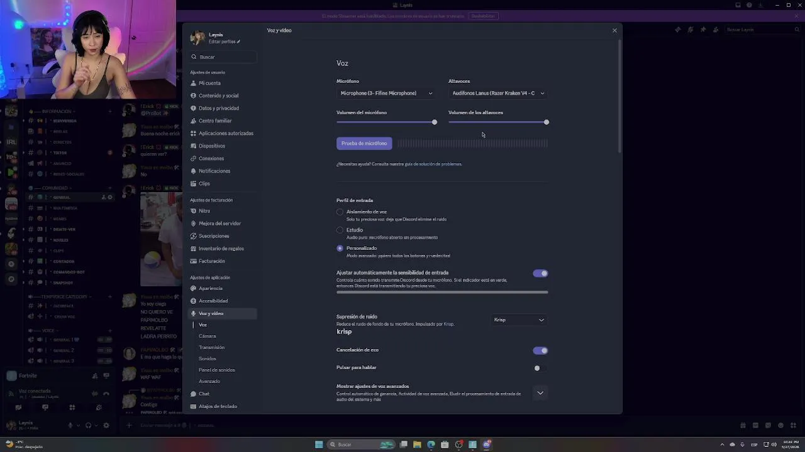Image resolution: width=805 pixels, height=452 pixels.
Task: Enable Pulsar para hablar switch
Action: click(x=540, y=368)
